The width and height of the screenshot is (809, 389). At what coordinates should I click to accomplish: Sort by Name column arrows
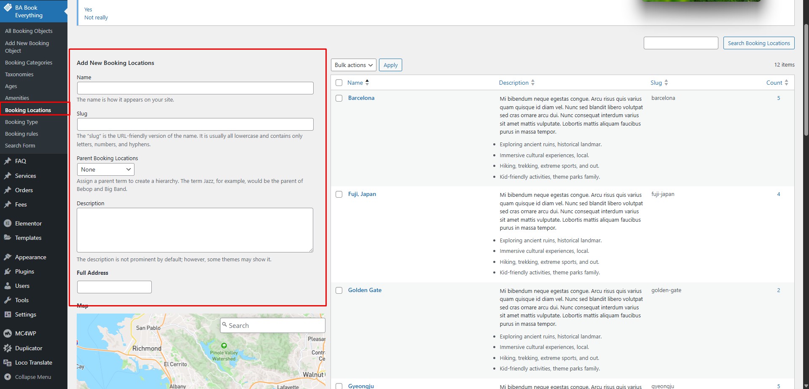[x=367, y=83]
